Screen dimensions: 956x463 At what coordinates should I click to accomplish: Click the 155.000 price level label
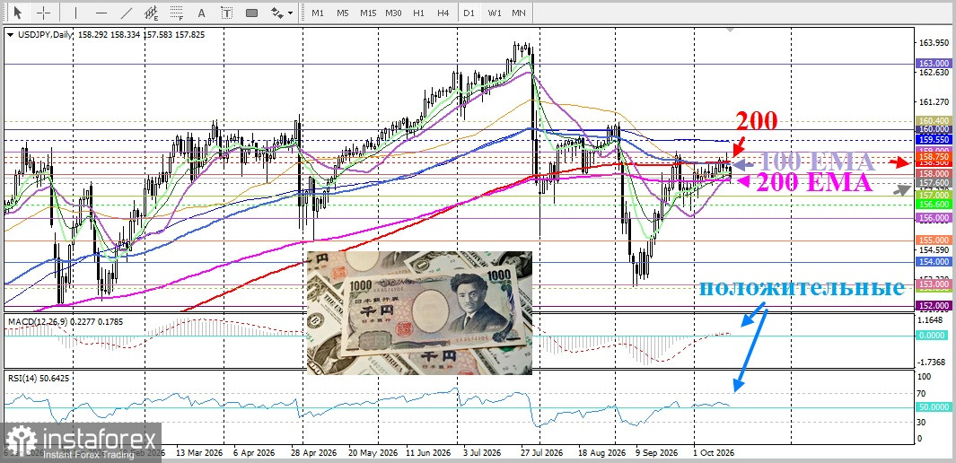point(934,240)
